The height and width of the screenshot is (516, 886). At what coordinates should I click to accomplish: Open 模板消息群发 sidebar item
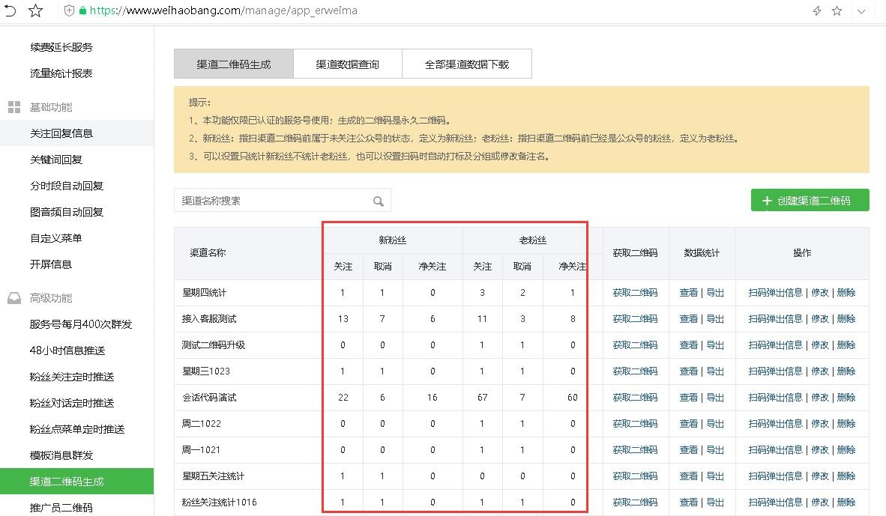pyautogui.click(x=61, y=455)
